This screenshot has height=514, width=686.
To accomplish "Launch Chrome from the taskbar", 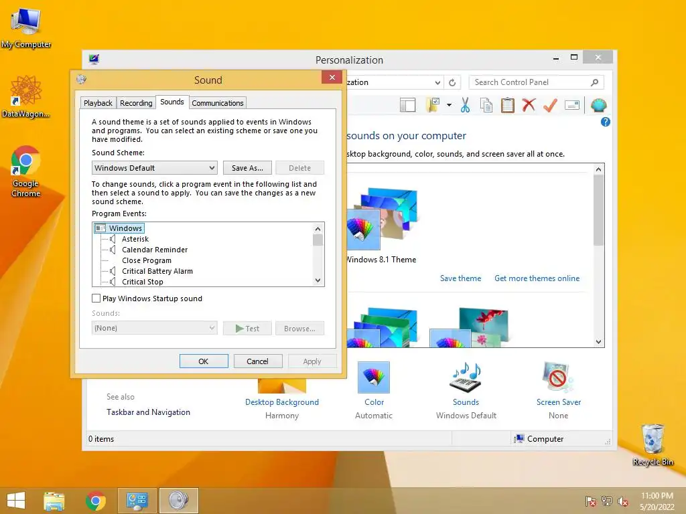I will (x=96, y=501).
